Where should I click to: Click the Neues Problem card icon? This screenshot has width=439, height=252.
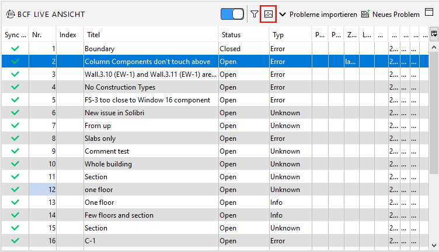click(365, 14)
